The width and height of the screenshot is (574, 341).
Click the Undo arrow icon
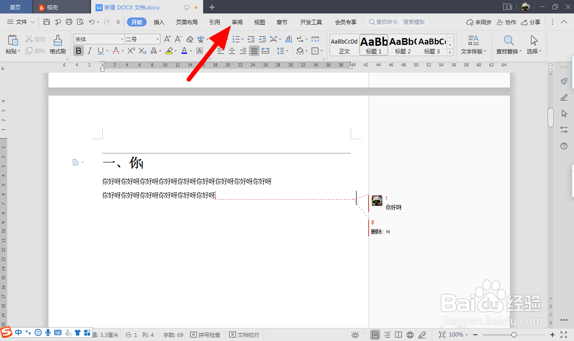pos(91,22)
